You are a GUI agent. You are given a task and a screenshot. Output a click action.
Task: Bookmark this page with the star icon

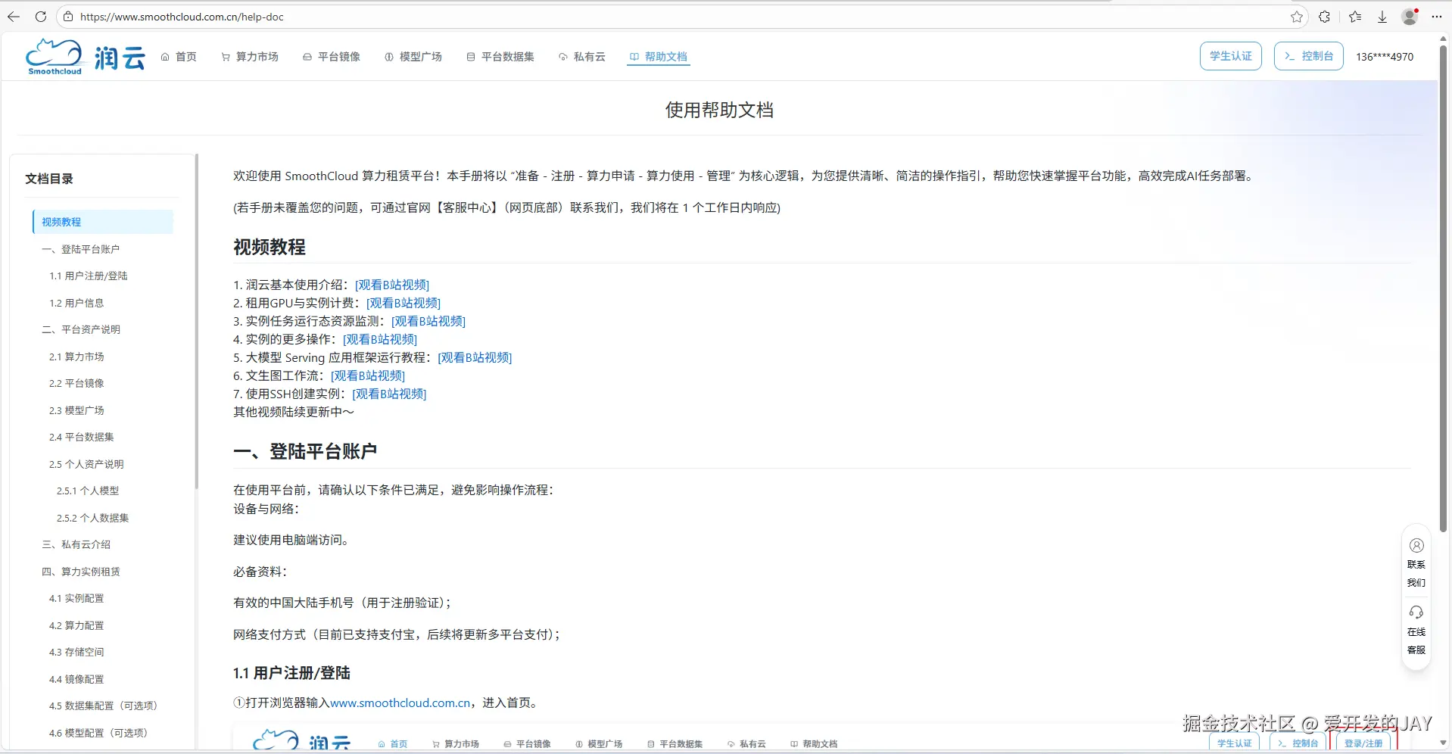[1297, 17]
